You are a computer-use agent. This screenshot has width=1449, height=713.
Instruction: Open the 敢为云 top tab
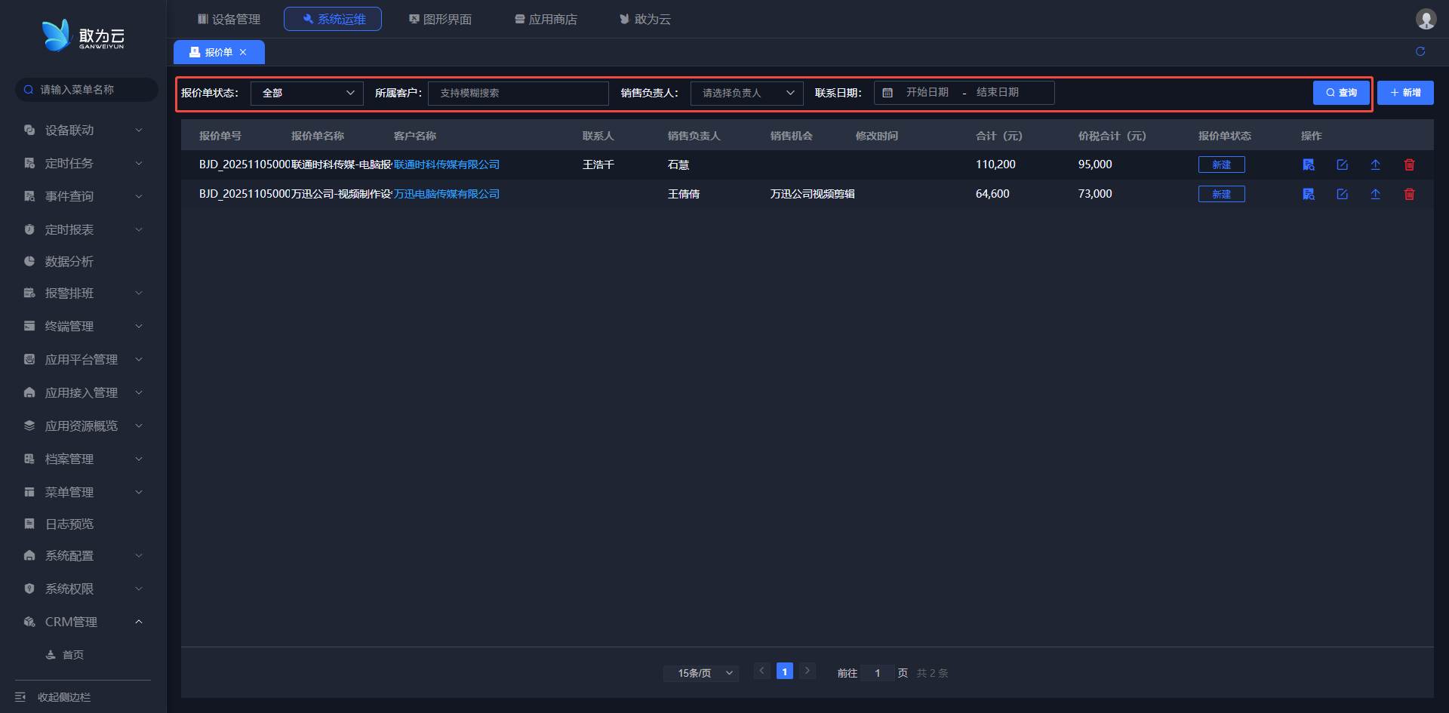[645, 19]
